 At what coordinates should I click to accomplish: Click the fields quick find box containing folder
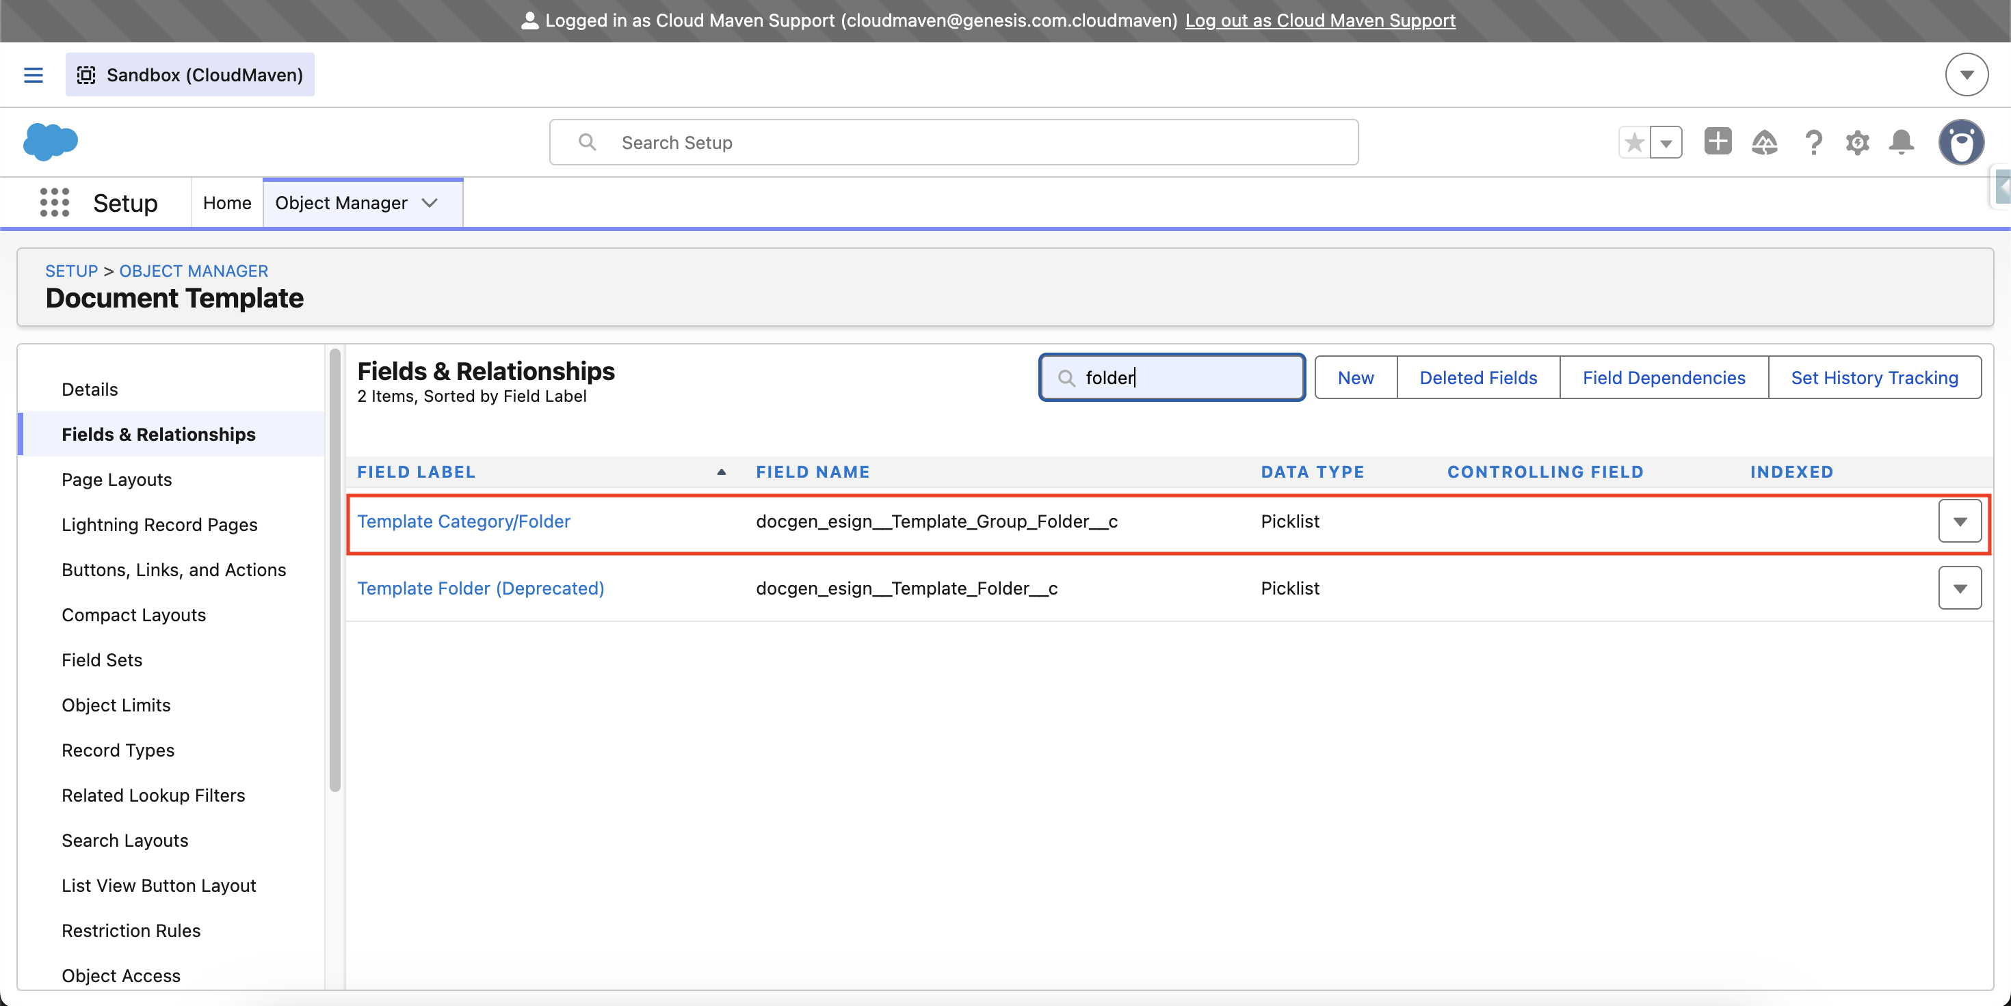coord(1172,377)
